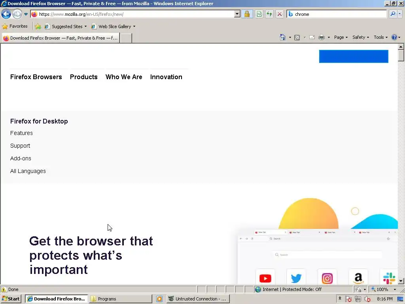Open the Who We Are nav menu
Viewport: 405px width, 304px height.
tap(124, 77)
